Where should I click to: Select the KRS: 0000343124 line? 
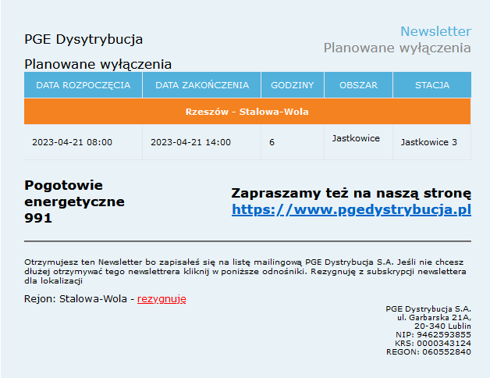[433, 344]
